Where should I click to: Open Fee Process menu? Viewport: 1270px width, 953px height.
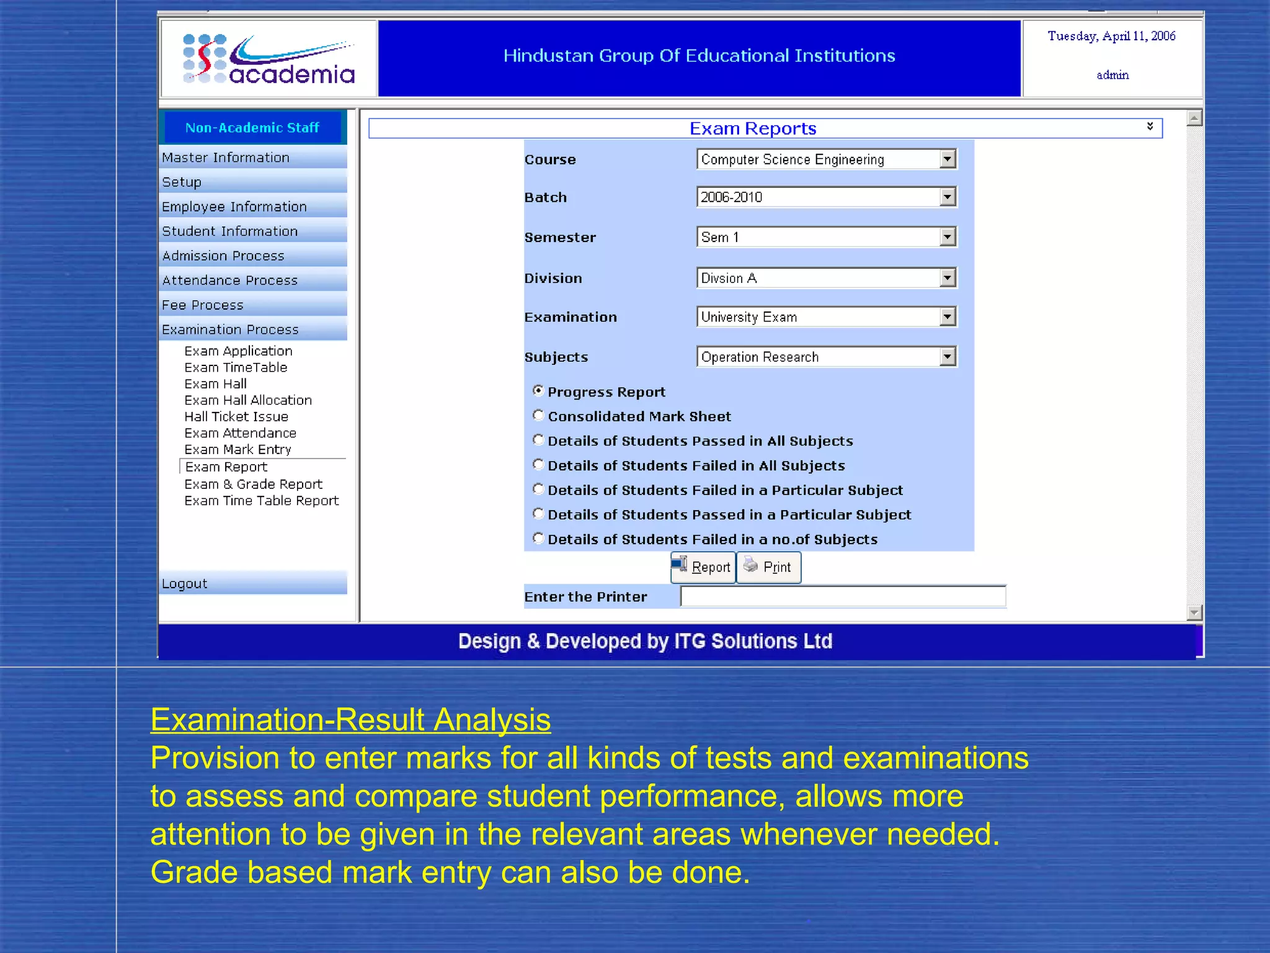(x=253, y=305)
